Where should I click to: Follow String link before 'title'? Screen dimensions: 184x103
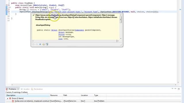click(x=61, y=34)
